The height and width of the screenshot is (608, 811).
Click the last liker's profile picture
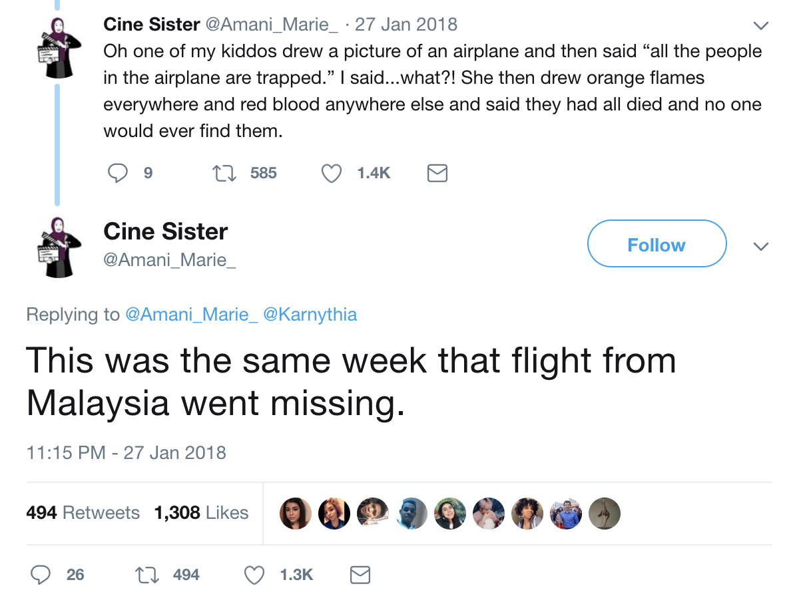[605, 514]
